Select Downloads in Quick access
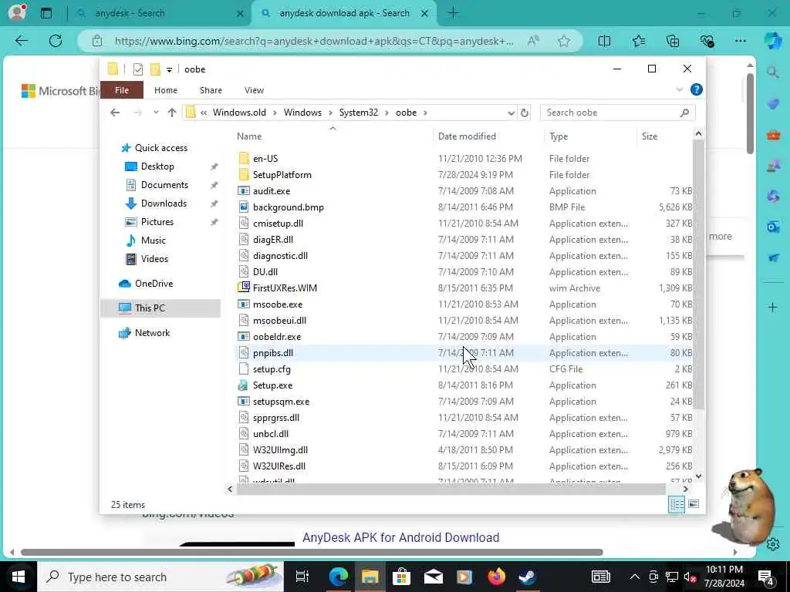 [x=164, y=203]
